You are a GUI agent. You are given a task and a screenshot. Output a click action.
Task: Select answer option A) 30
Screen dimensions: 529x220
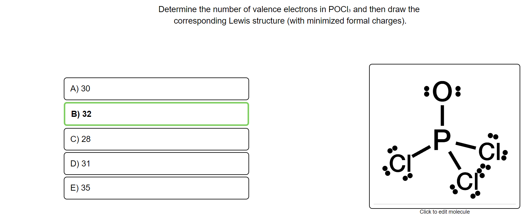[156, 89]
